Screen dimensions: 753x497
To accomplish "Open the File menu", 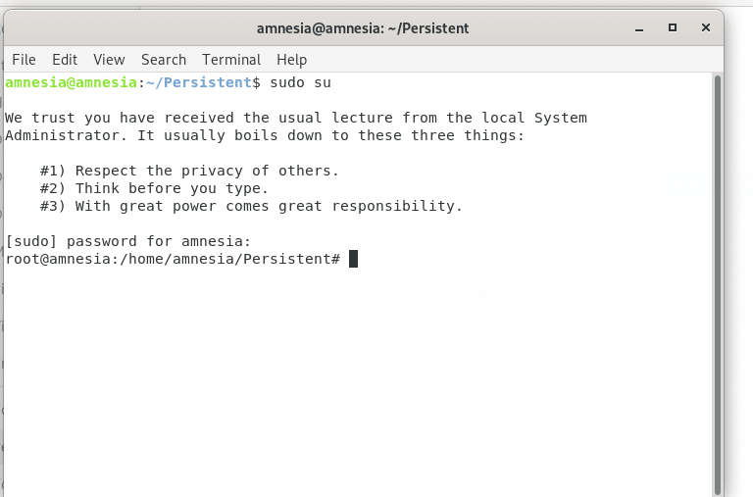I will tap(24, 60).
